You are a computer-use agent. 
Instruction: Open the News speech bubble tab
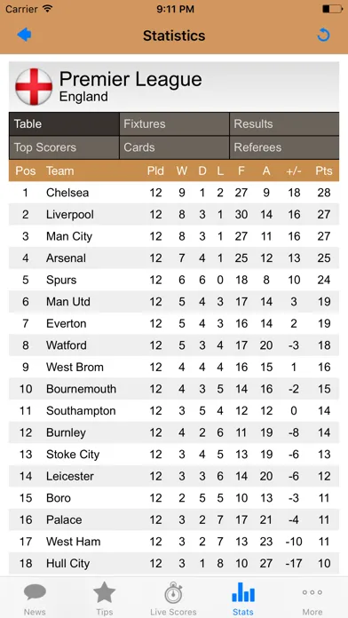click(x=35, y=598)
